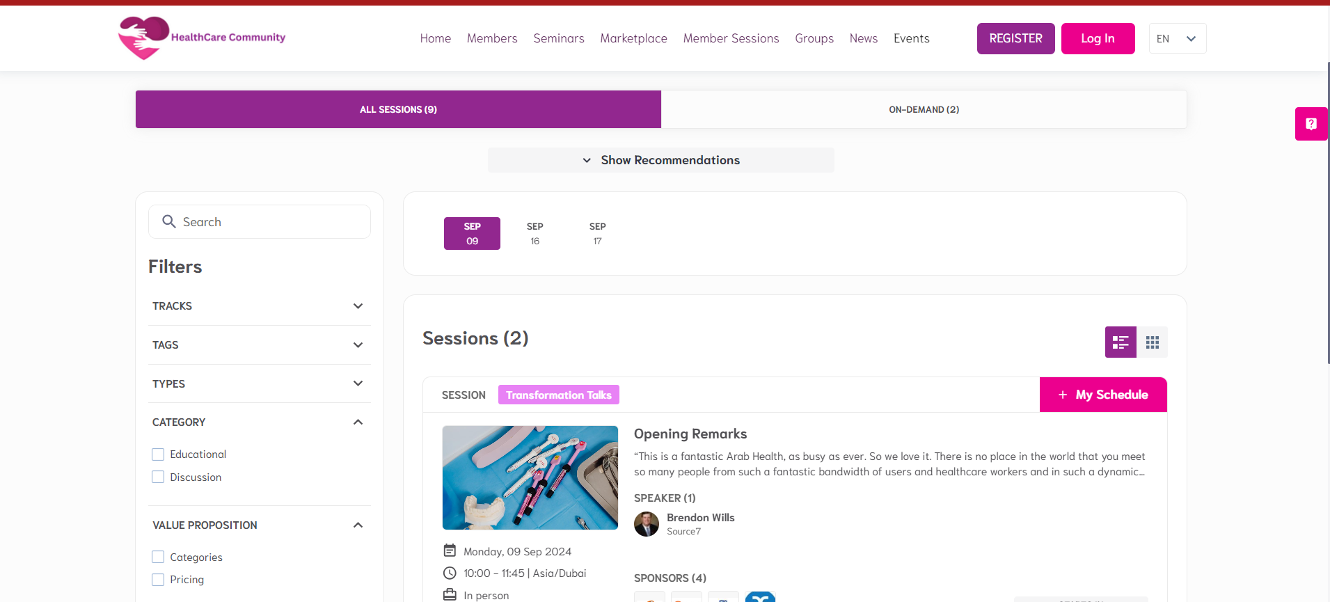Open the pink help question-mark widget

pyautogui.click(x=1311, y=124)
